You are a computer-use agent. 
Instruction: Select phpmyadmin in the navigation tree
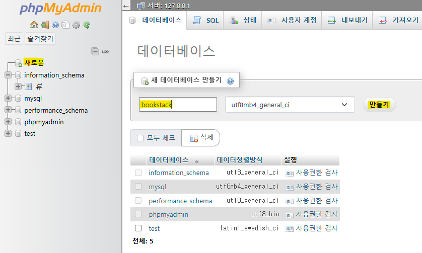click(x=44, y=122)
